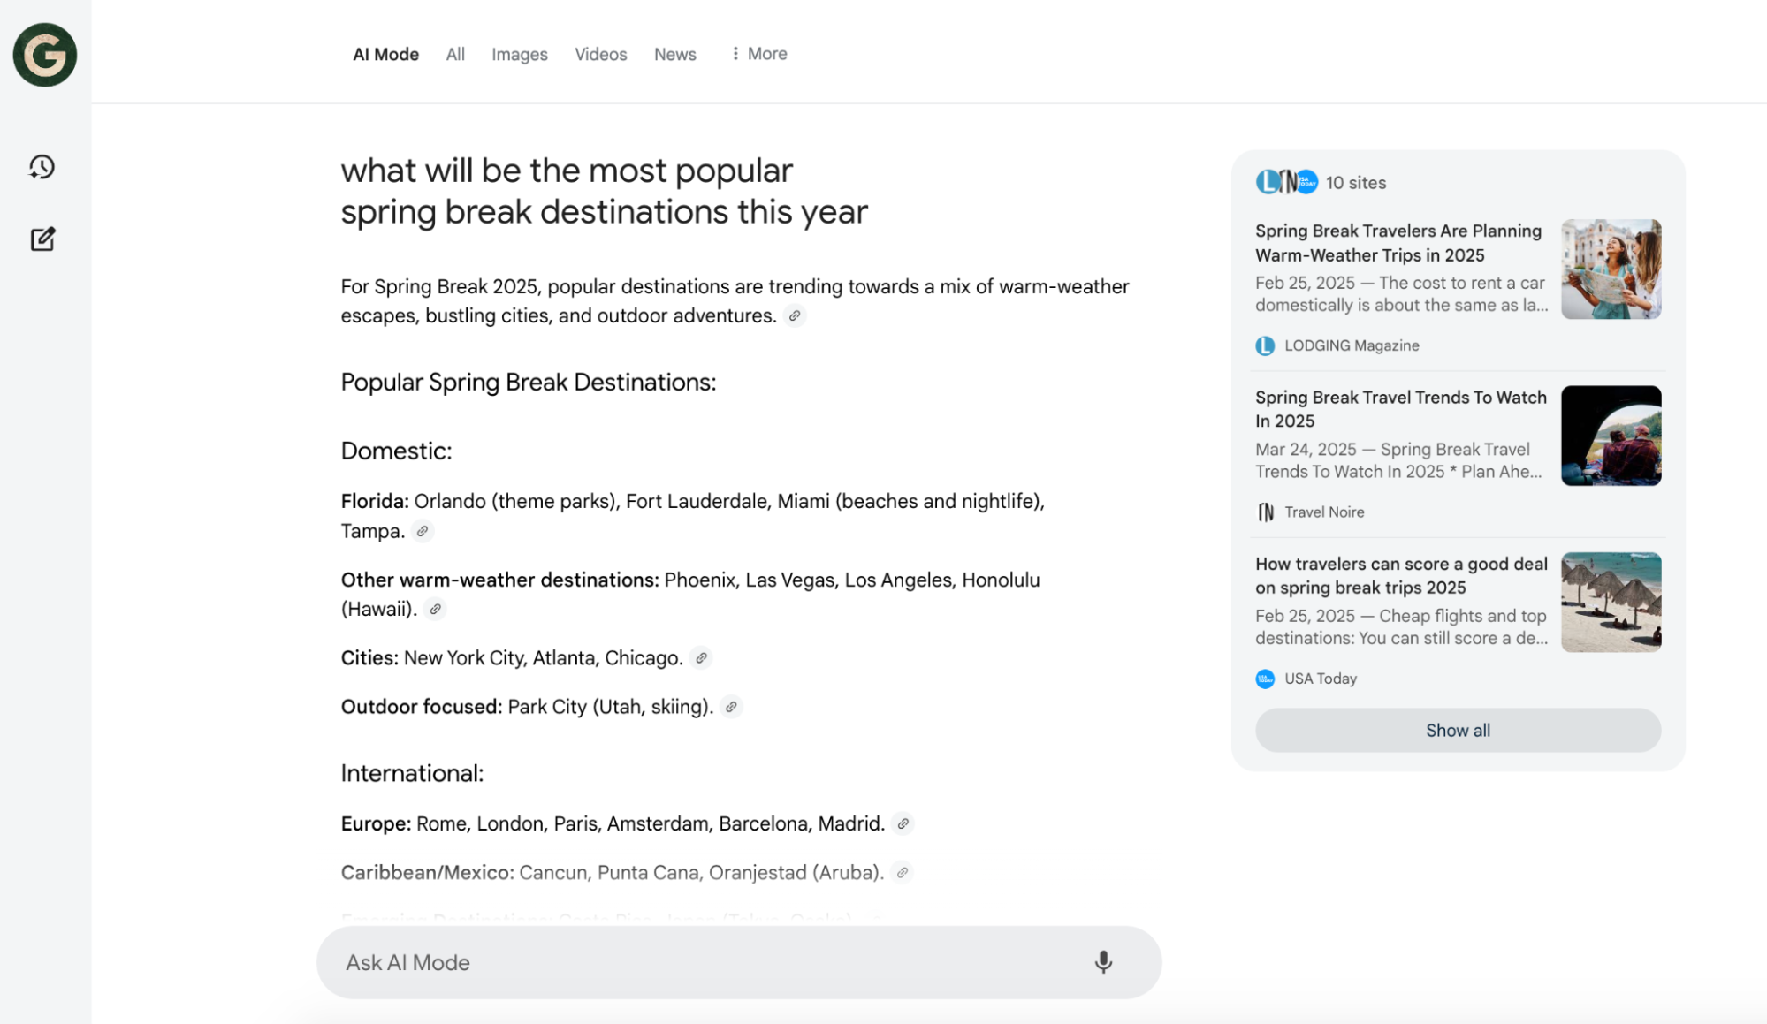1767x1024 pixels.
Task: Open the three-dot More menu
Action: (x=759, y=54)
